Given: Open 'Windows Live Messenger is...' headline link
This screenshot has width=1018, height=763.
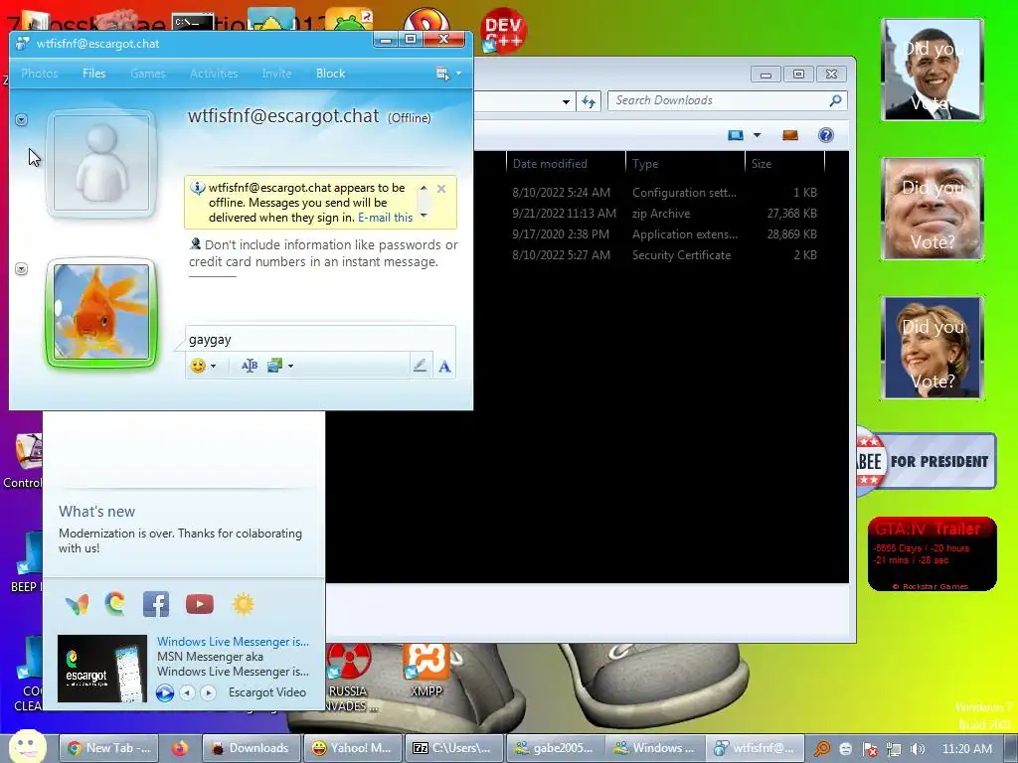Looking at the screenshot, I should pyautogui.click(x=233, y=642).
